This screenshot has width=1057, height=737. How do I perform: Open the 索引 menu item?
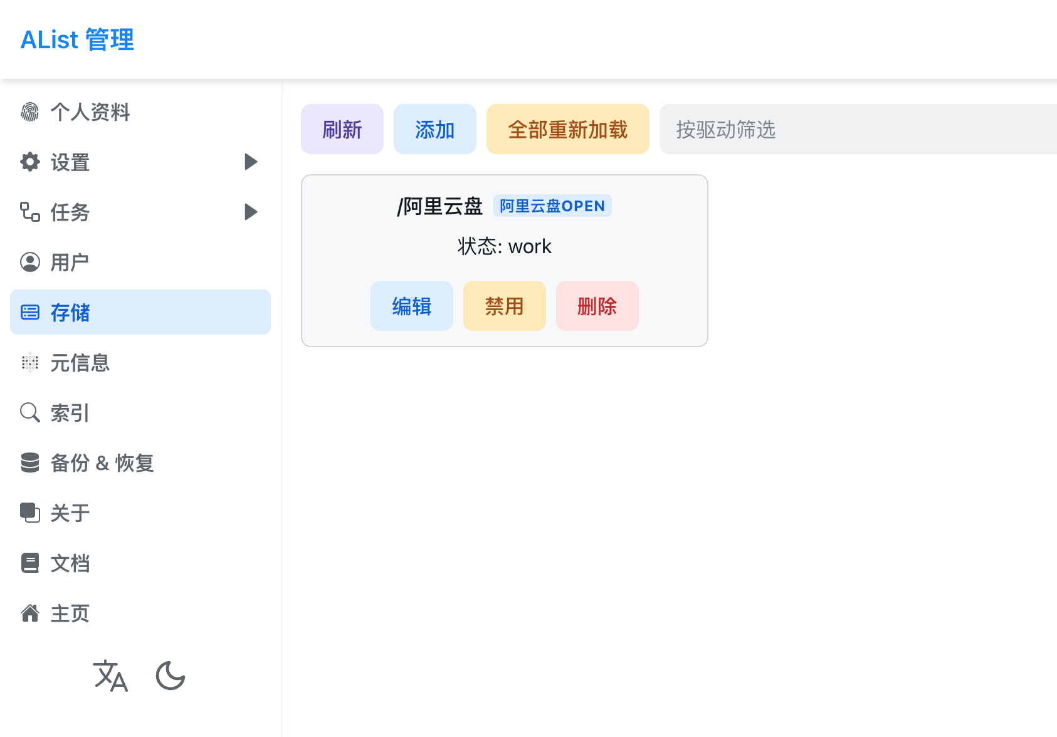pos(140,412)
